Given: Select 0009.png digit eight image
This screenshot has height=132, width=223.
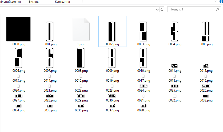Looking at the screenshot, I should 112,58.
